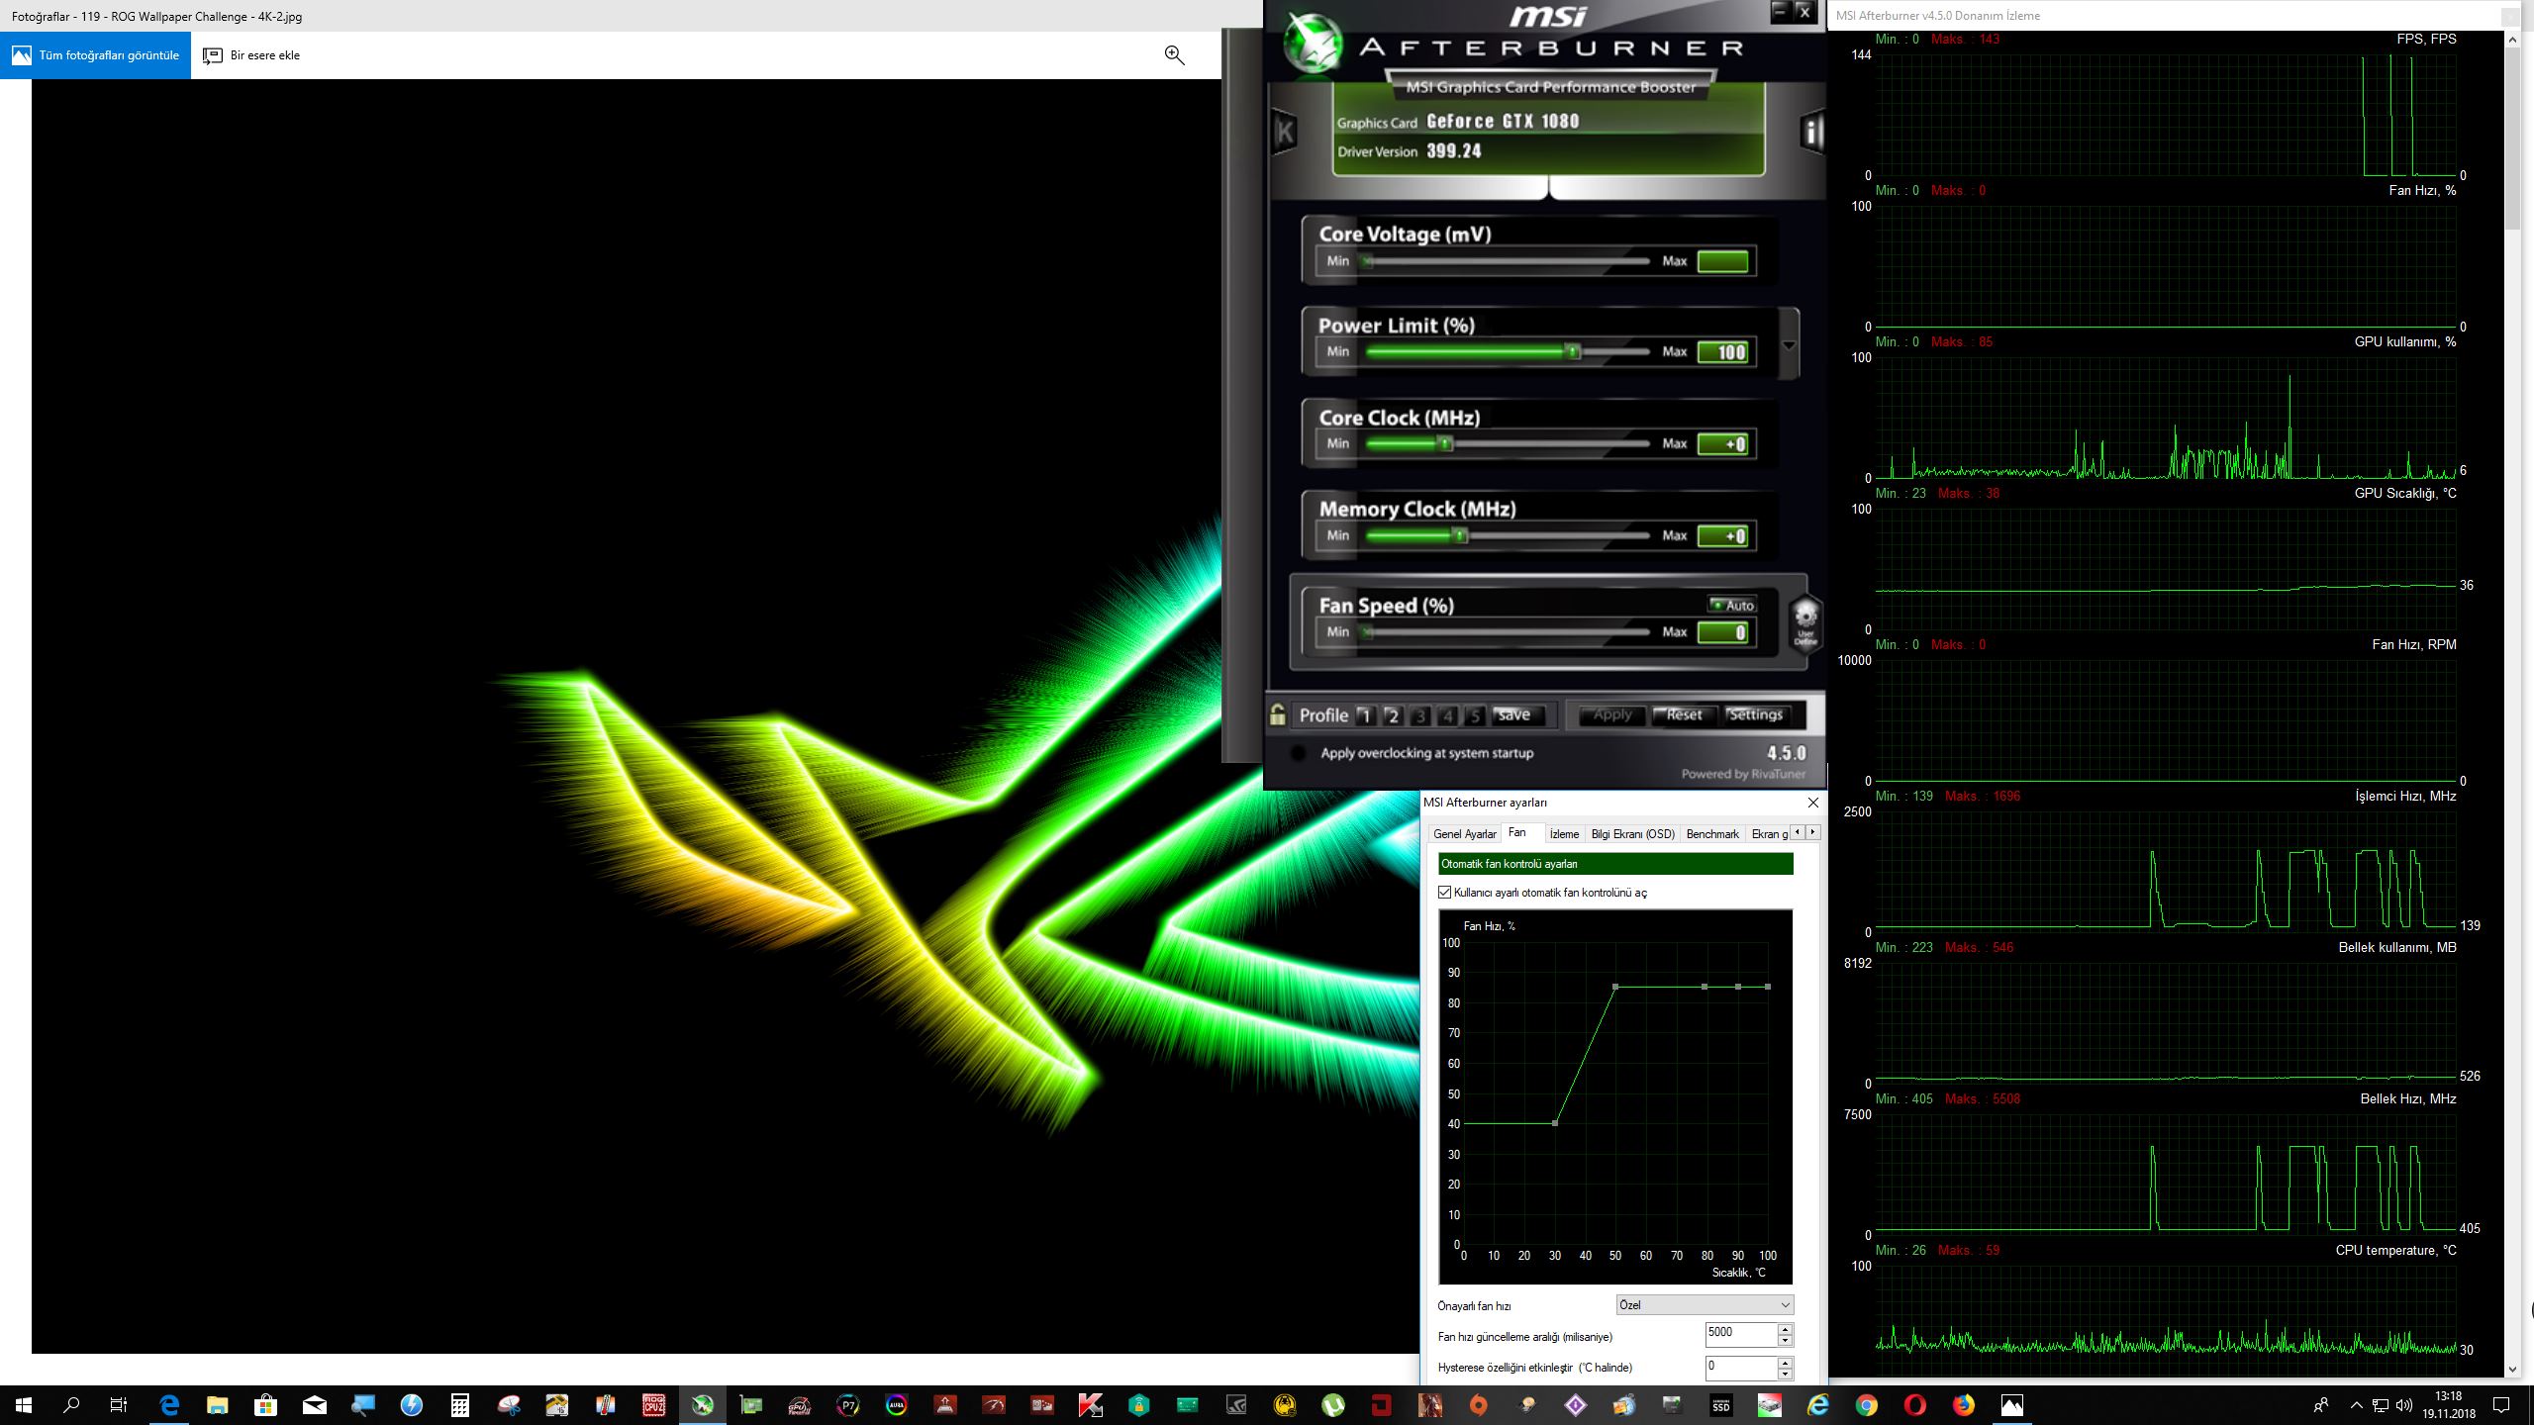Open Kaspersky from the taskbar
This screenshot has height=1425, width=2534.
coord(1091,1405)
